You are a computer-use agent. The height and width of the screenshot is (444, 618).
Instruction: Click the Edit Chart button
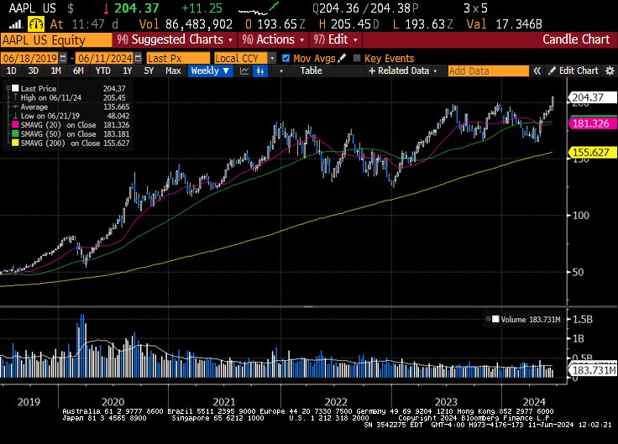click(x=573, y=71)
